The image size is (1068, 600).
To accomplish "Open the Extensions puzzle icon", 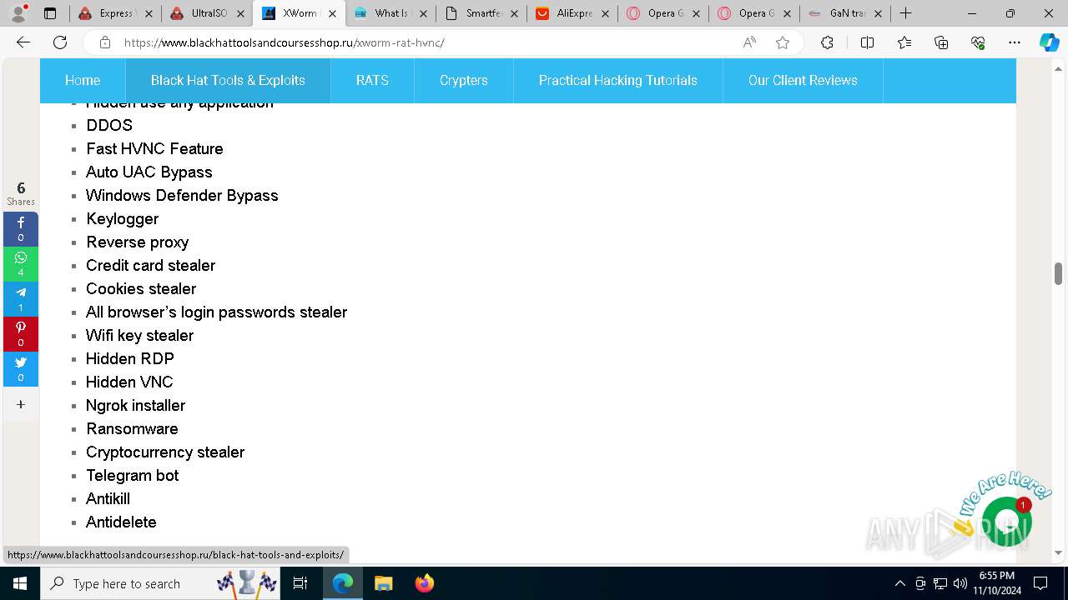I will pyautogui.click(x=827, y=42).
